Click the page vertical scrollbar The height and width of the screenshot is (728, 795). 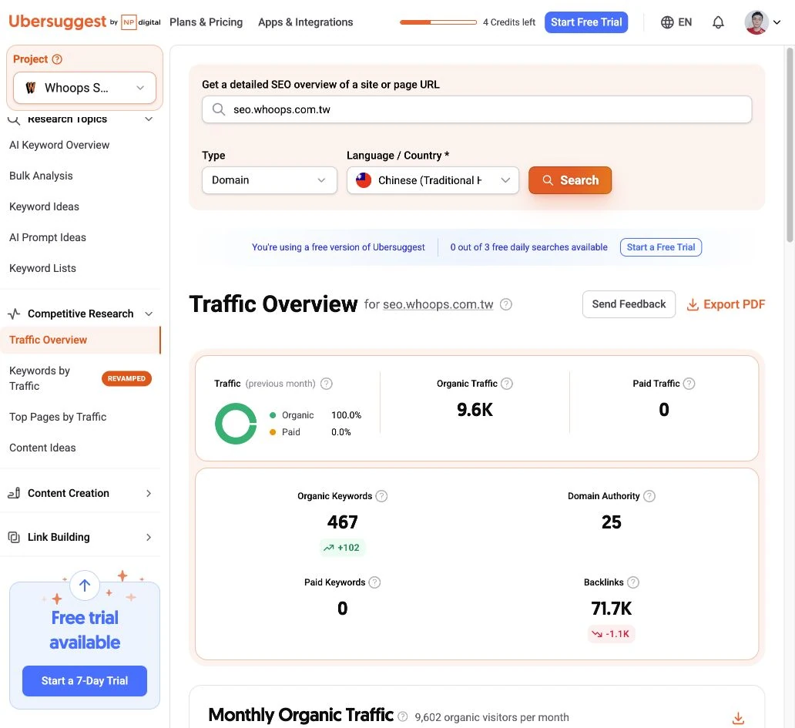click(x=790, y=145)
